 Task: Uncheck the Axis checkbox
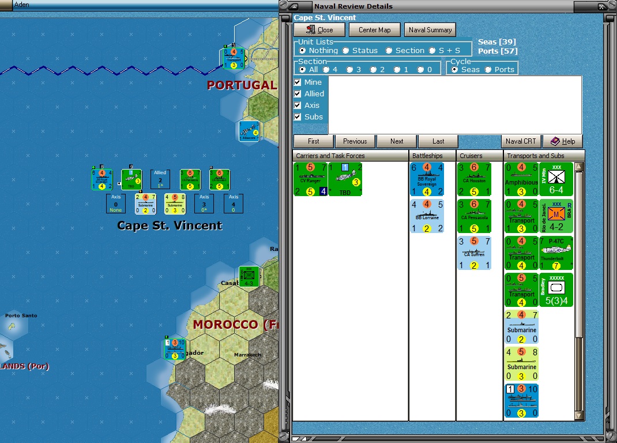tap(298, 105)
